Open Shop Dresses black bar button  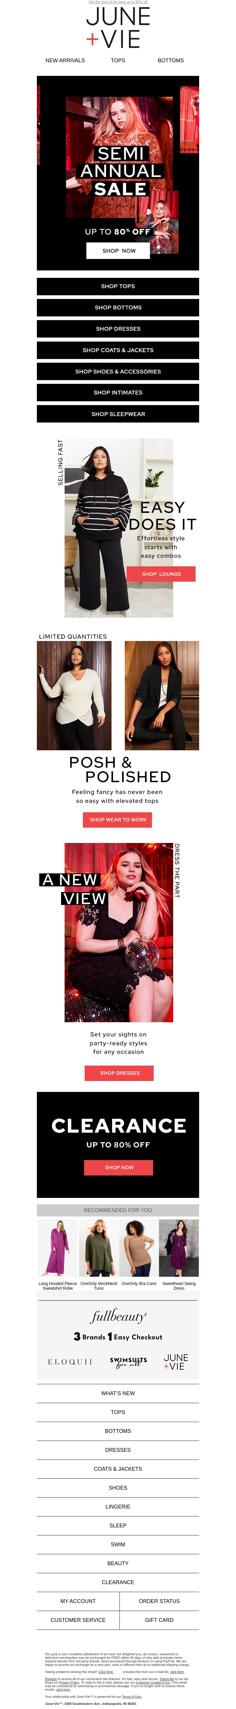118,329
